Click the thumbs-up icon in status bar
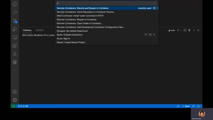The height and width of the screenshot is (120, 213). pos(178,106)
